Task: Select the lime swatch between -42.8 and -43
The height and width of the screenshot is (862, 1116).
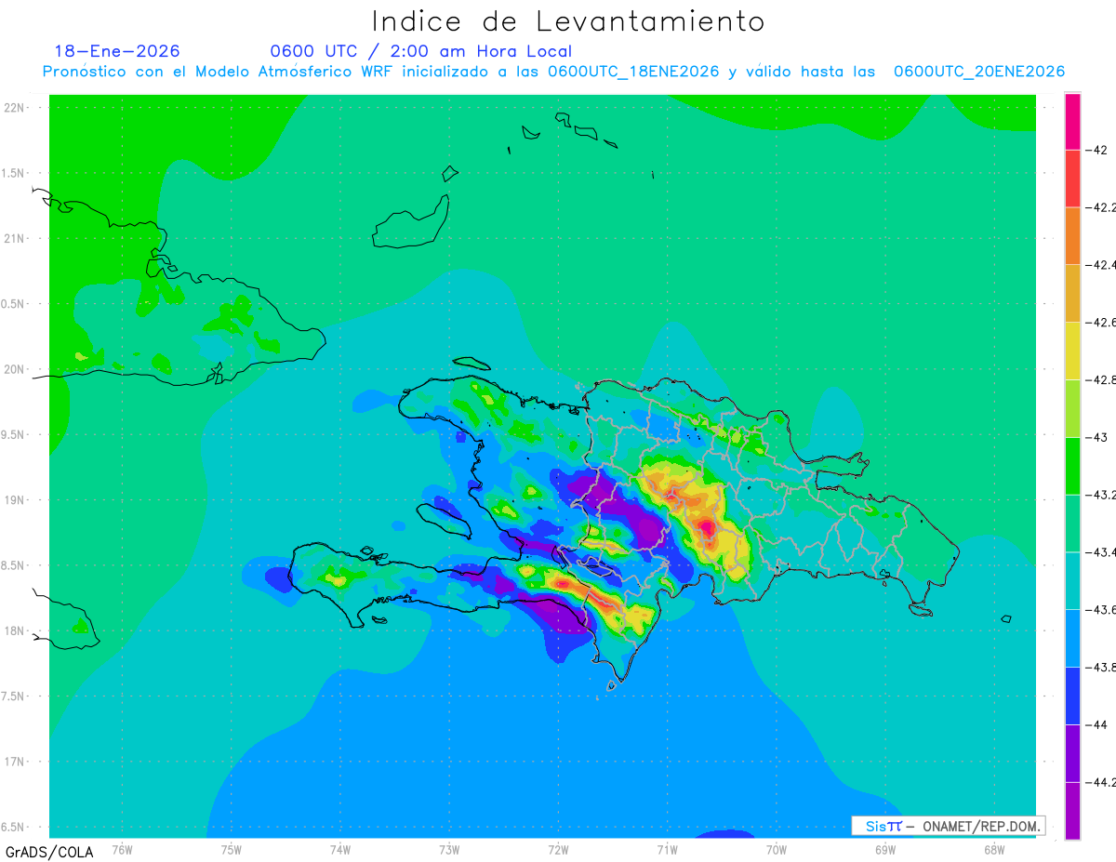Action: click(1072, 408)
